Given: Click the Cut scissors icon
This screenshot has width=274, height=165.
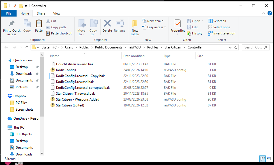Looking at the screenshot, I should coord(48,21).
